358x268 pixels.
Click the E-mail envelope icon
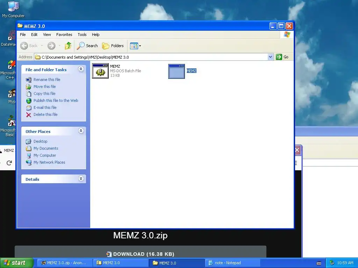29,108
